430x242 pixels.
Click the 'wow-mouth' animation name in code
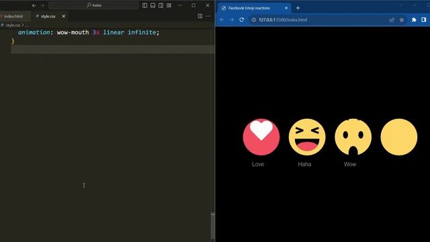coord(73,32)
